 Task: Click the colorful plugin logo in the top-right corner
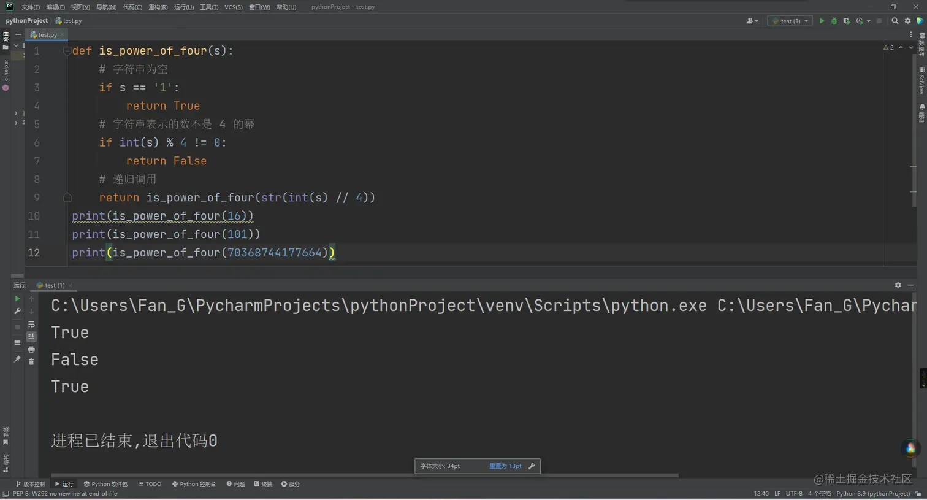(920, 21)
